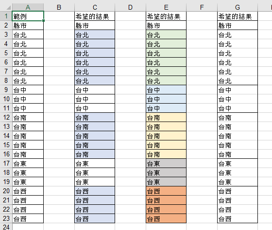Click gray cell E18 台東

point(166,172)
